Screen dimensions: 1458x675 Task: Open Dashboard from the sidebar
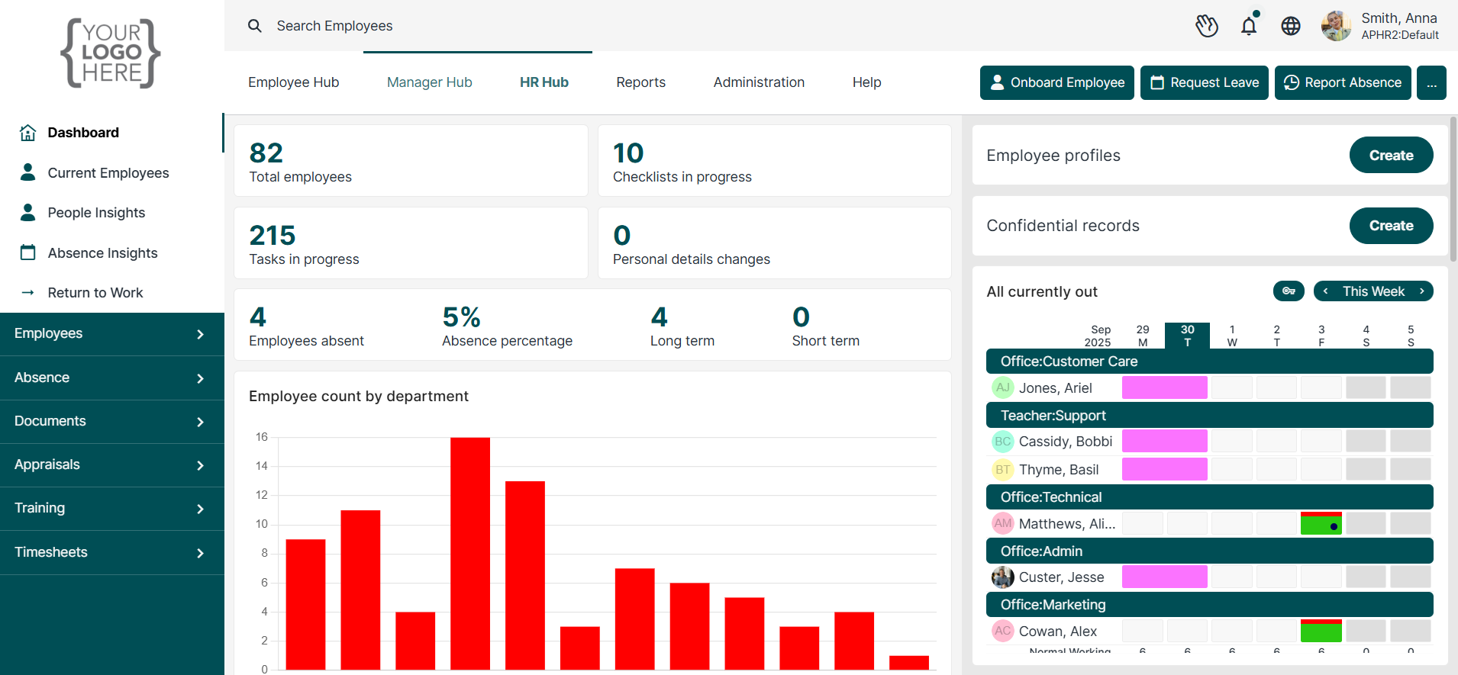pos(83,133)
